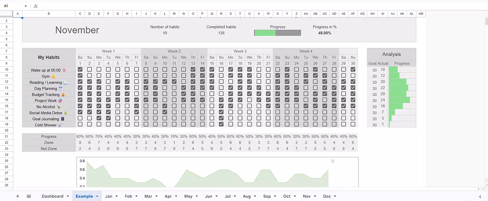Click the add sheet plus icon
The image size is (488, 201).
18,196
